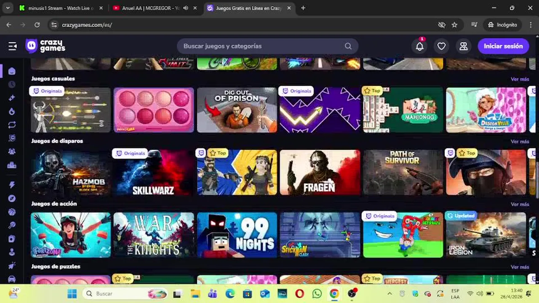
Task: Select the Juegos Gratis en Línea tab
Action: 249,8
